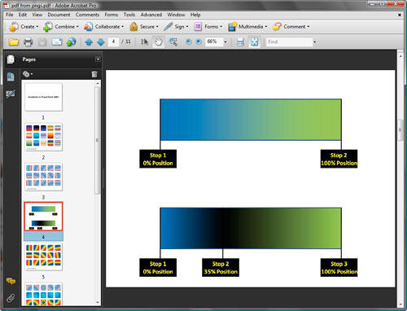
Task: Open the Tools menu
Action: pos(129,15)
